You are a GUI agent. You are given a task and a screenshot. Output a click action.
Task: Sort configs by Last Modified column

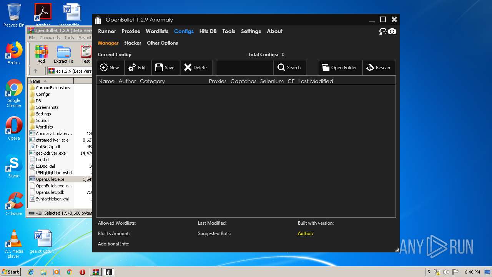tap(316, 81)
